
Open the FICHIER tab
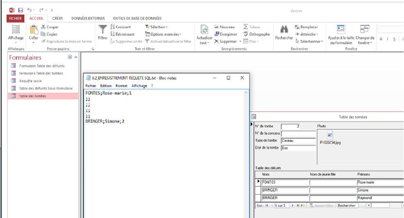point(16,18)
